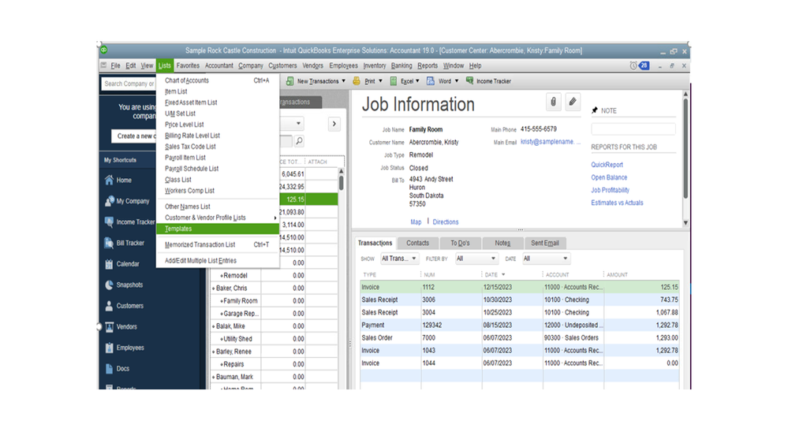
Task: Select Templates in the Lists menu
Action: click(218, 229)
